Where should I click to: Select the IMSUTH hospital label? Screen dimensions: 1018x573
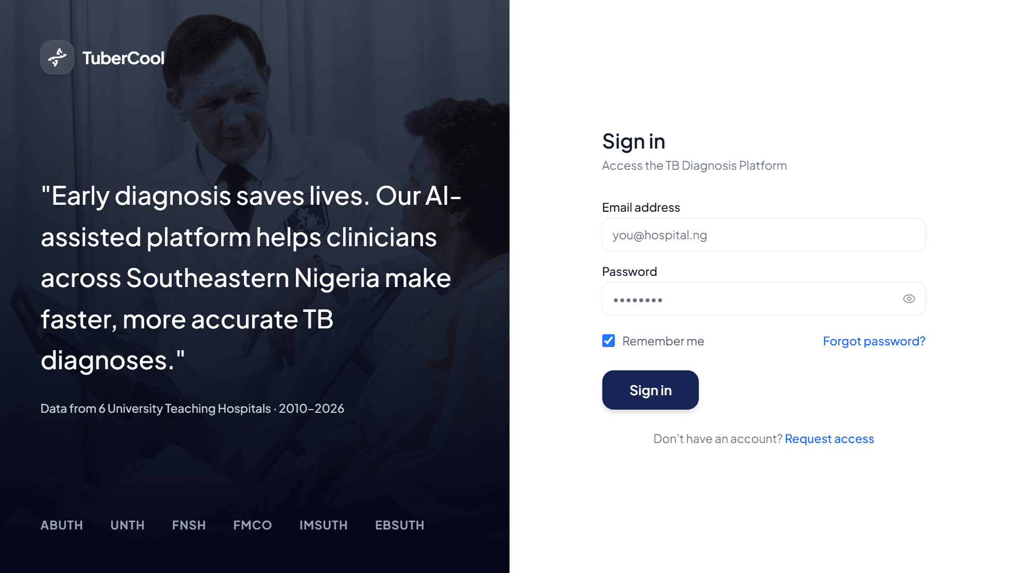[323, 525]
